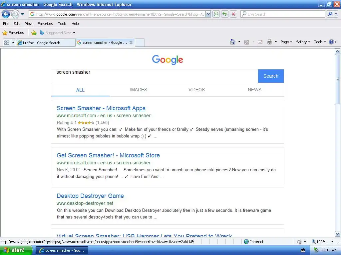Click the blue Help question mark icon
341x255 pixels.
click(331, 42)
